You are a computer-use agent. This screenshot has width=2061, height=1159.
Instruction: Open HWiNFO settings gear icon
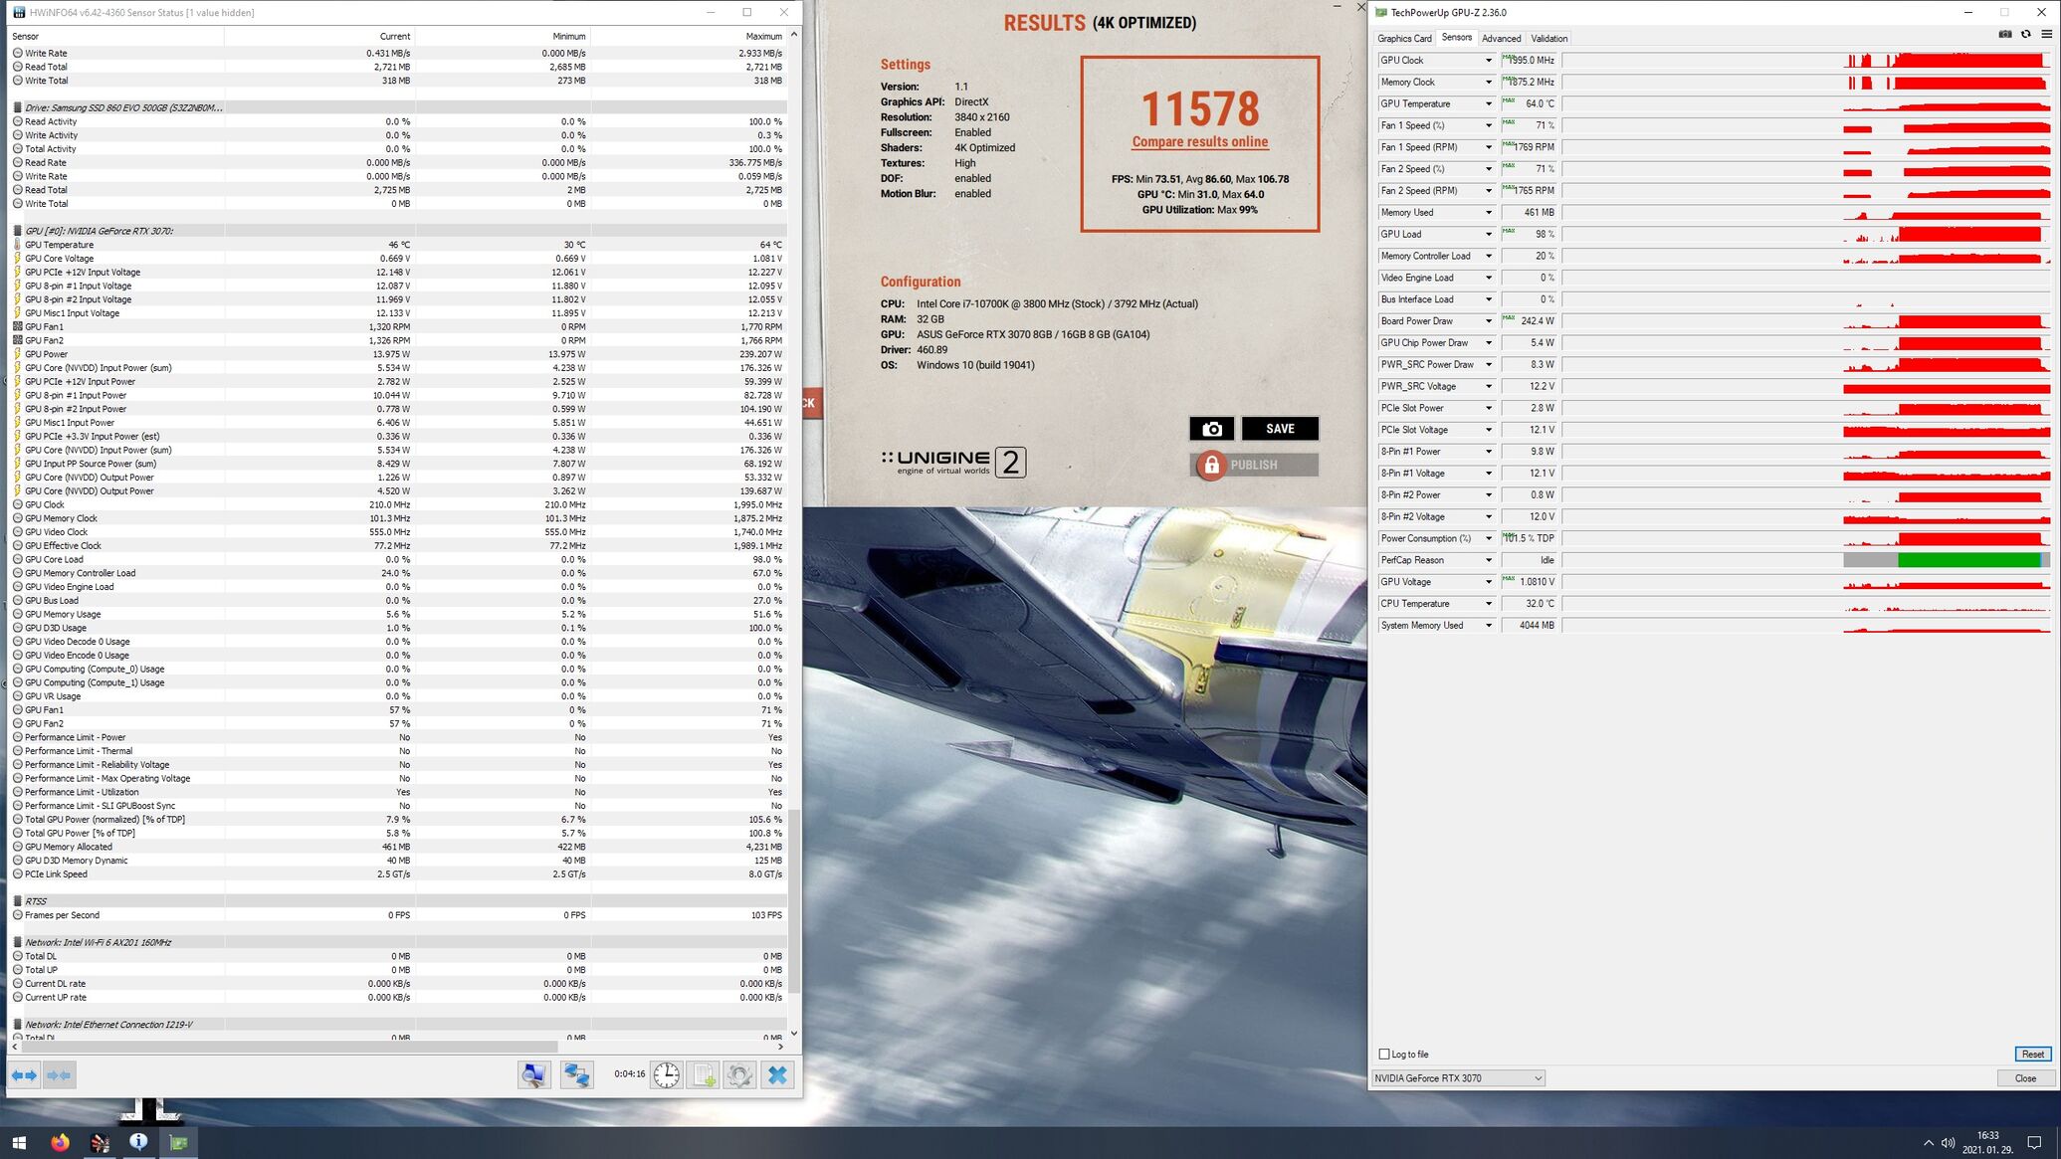click(x=739, y=1074)
